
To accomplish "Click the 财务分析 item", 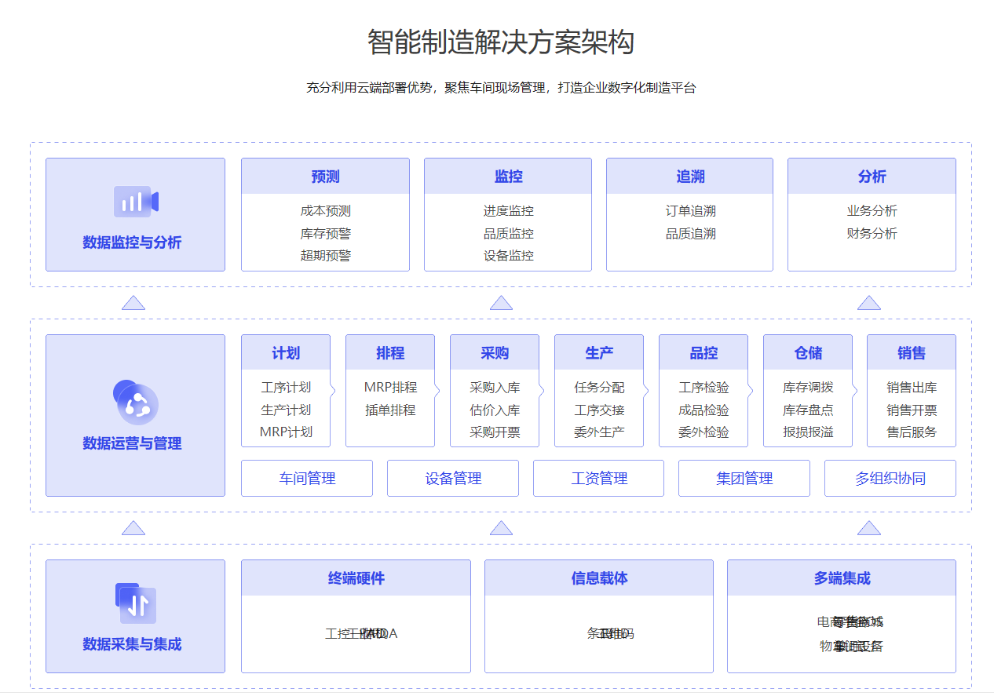I will tap(872, 233).
